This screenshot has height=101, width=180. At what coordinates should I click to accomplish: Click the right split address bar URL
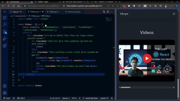click(84, 6)
